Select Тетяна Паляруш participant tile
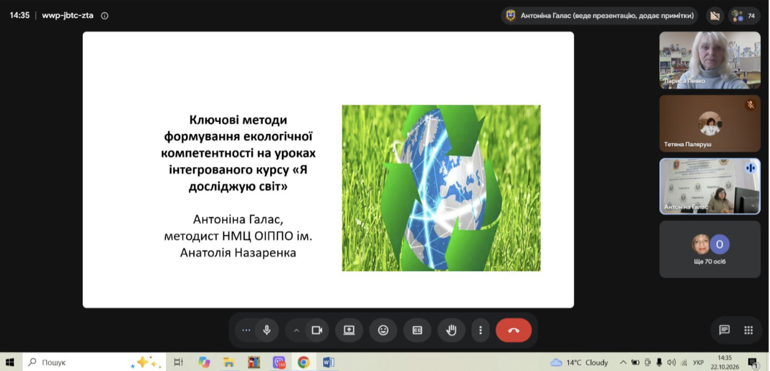 coord(710,123)
